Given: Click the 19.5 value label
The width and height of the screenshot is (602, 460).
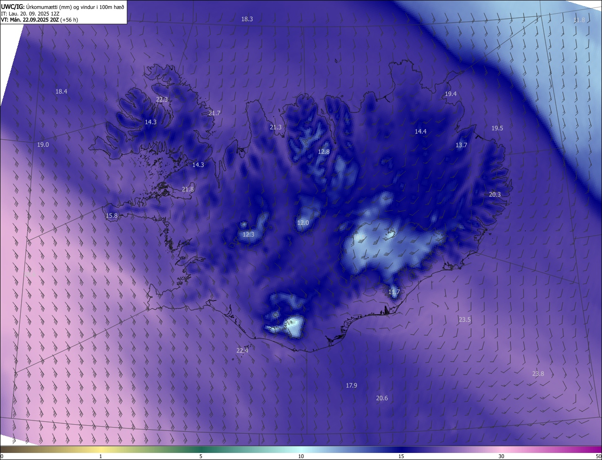Looking at the screenshot, I should [497, 128].
